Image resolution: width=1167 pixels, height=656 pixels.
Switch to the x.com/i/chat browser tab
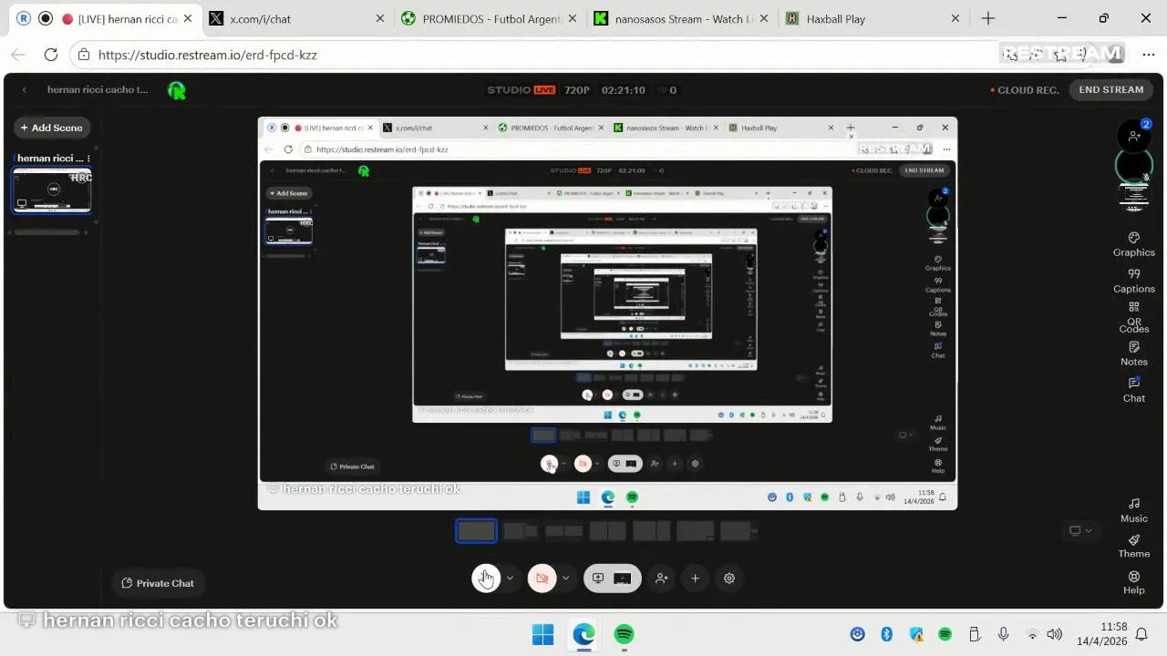[295, 18]
